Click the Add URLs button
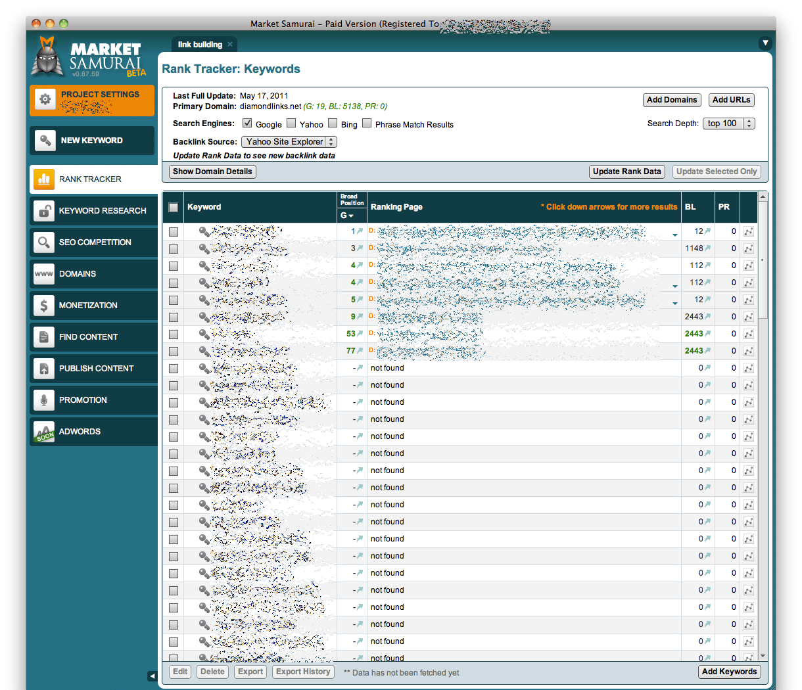Viewport: 802px width, 690px height. (732, 100)
